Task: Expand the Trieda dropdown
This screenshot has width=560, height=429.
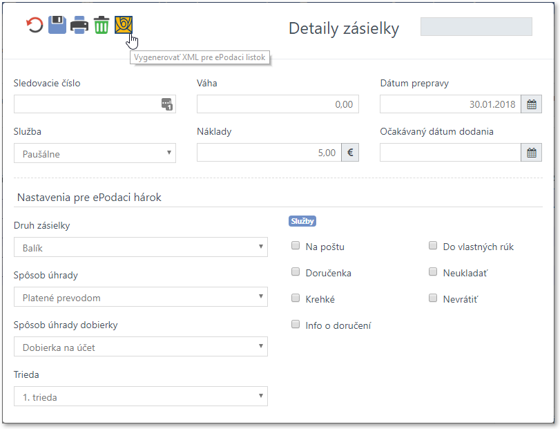Action: coord(141,396)
